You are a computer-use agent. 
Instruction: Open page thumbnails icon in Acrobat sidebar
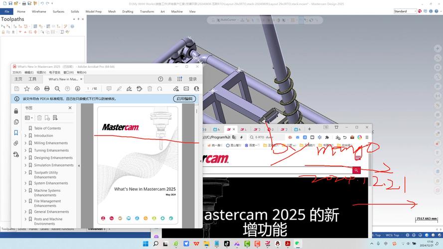click(16, 122)
